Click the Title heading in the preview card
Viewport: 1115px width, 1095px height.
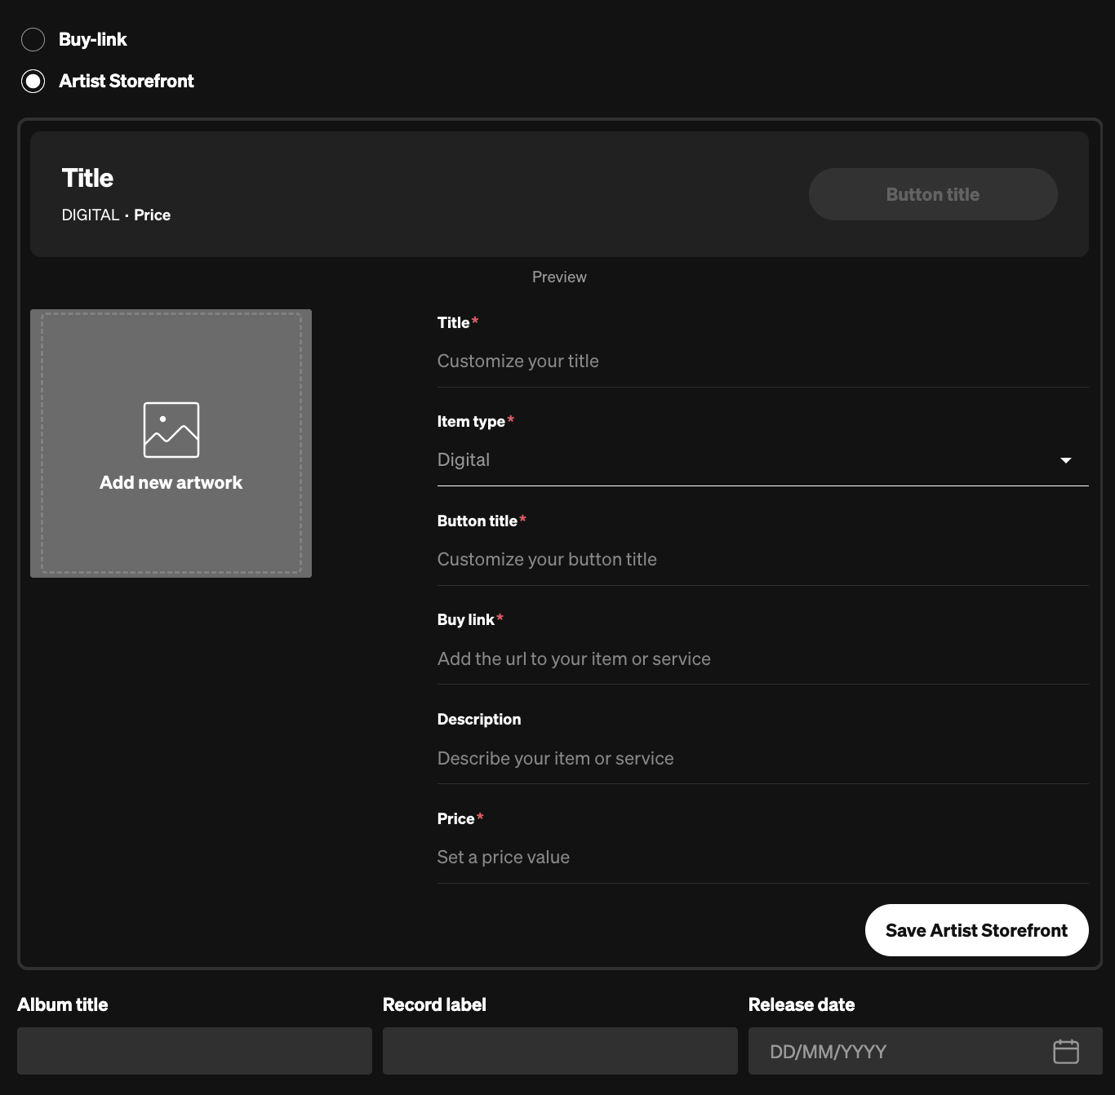click(x=88, y=179)
